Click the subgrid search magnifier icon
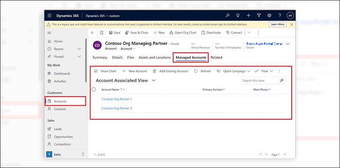This screenshot has width=340, height=168. (282, 81)
